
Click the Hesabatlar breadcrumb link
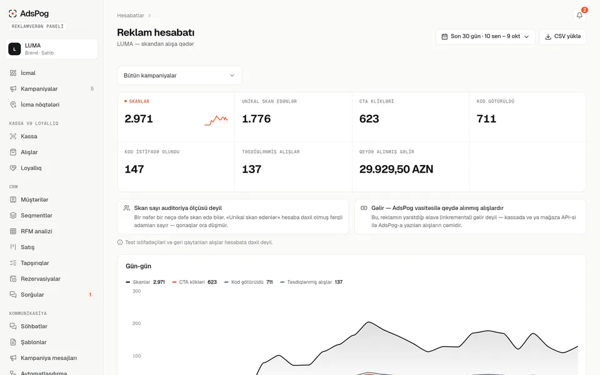pyautogui.click(x=131, y=16)
